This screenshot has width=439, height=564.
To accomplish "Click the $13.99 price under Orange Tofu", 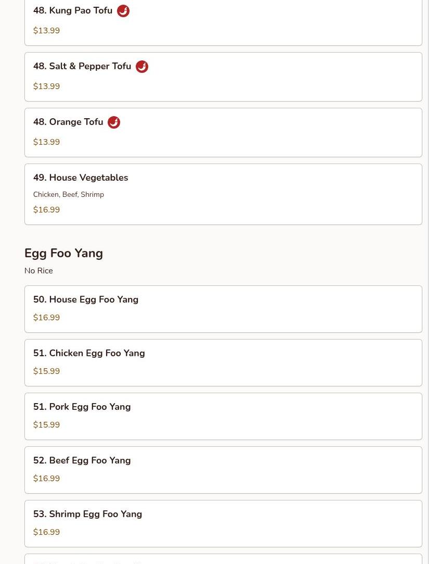I will pos(46,142).
